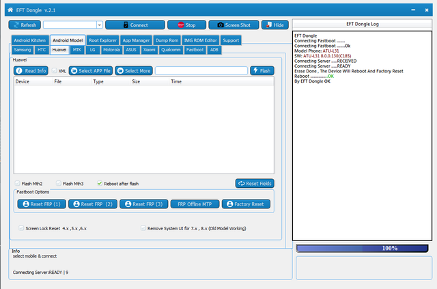The height and width of the screenshot is (289, 437).
Task: Select the Fastboot sub-tab
Action: 195,50
